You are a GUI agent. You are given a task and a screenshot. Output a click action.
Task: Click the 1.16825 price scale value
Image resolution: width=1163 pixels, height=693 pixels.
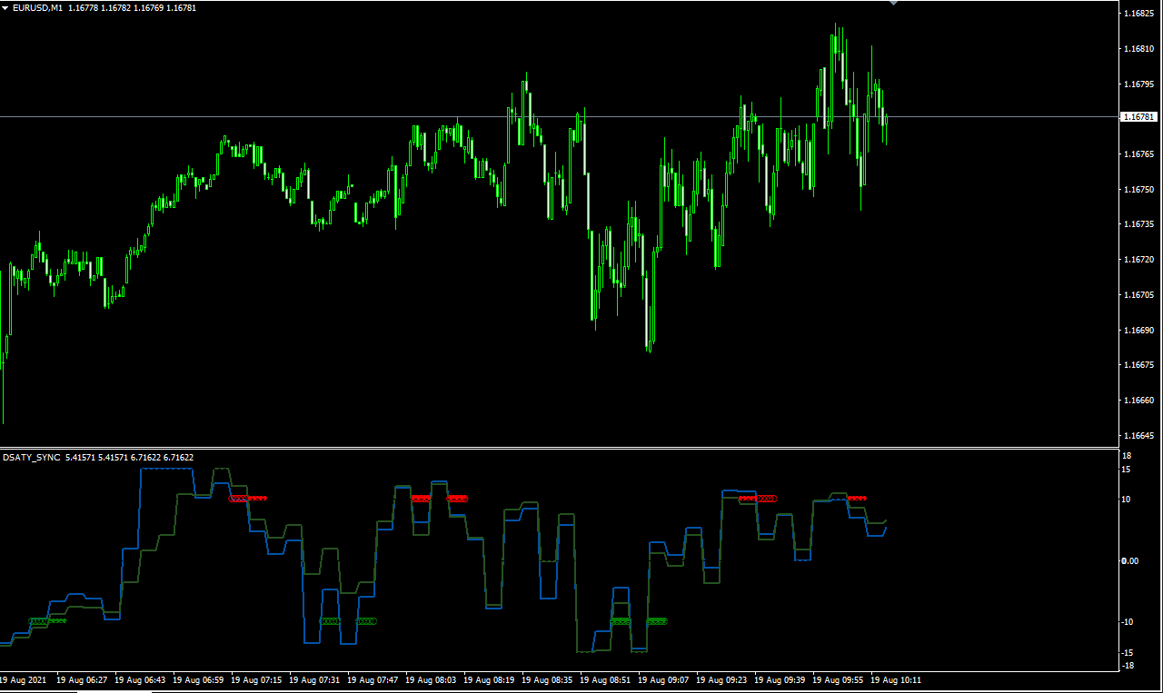click(1138, 14)
